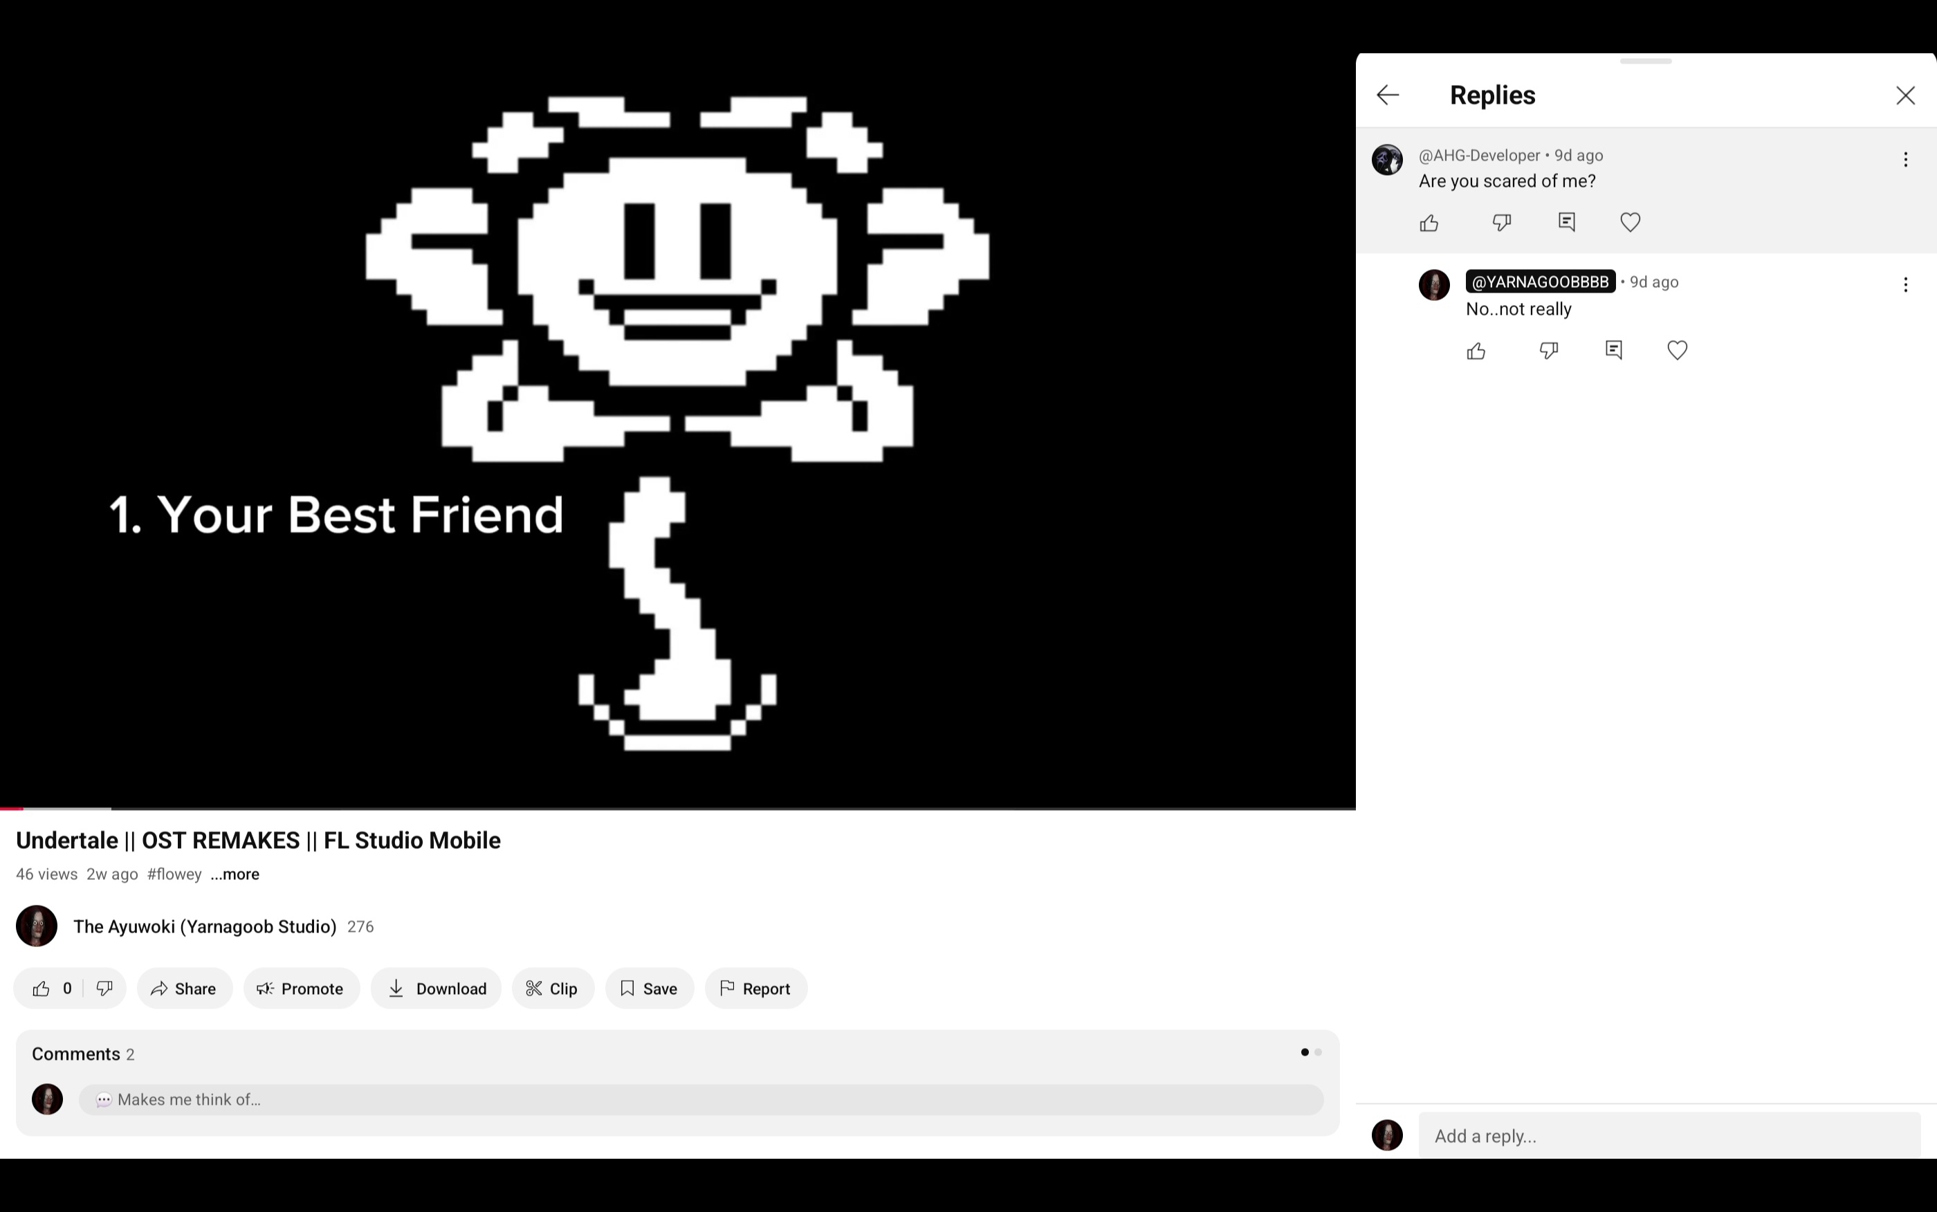
Task: Expand video description with ...more
Action: pyautogui.click(x=235, y=874)
